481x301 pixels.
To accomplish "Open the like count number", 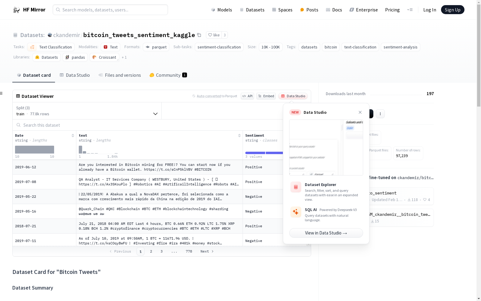I will point(225,35).
